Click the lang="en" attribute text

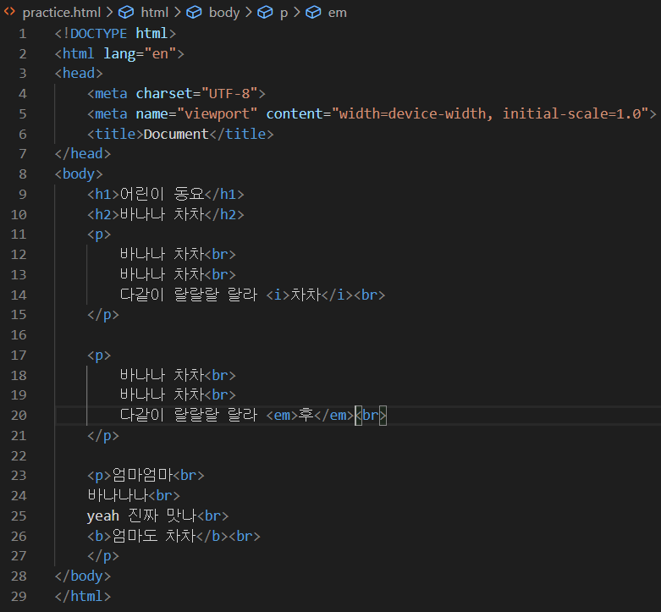tap(140, 54)
